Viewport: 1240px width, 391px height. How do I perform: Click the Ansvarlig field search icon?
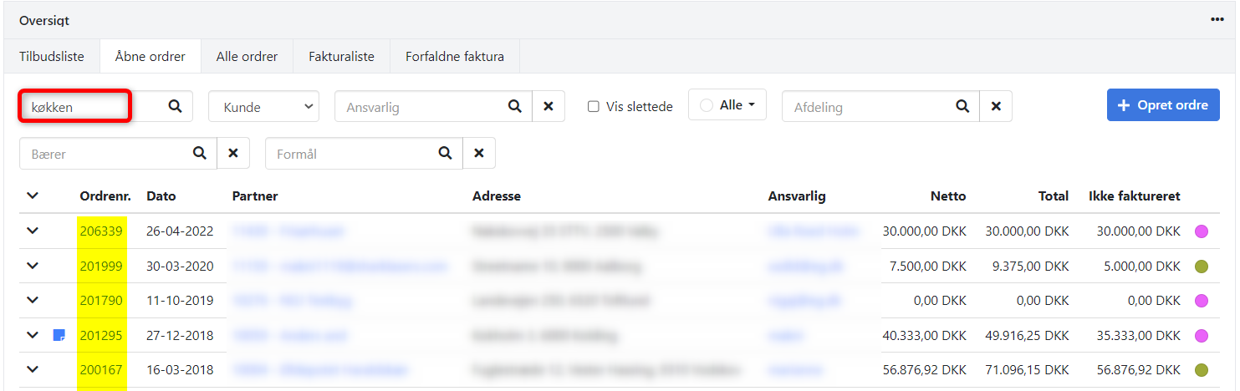tap(515, 107)
